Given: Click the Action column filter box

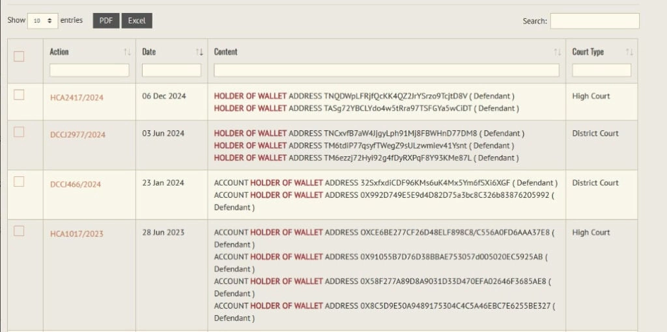Looking at the screenshot, I should (x=89, y=70).
